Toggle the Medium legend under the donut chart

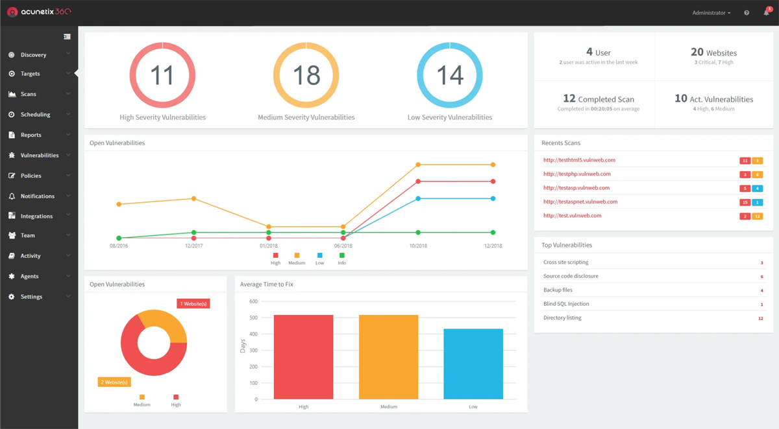tap(142, 397)
